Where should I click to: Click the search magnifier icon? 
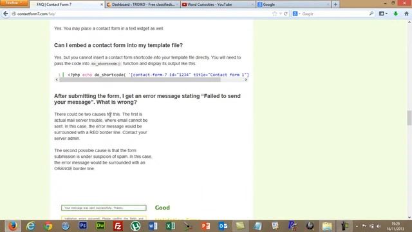coord(371,14)
